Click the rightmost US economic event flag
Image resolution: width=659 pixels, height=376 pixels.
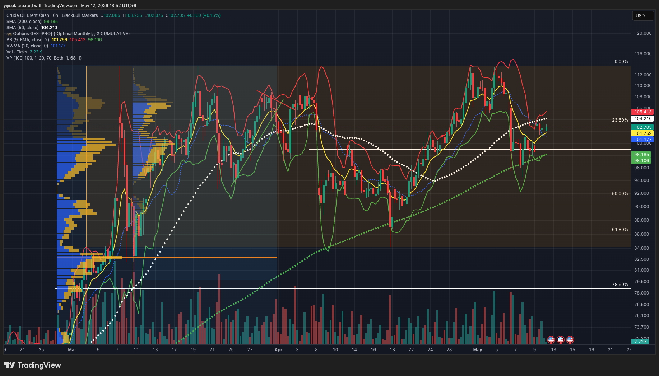coord(570,339)
